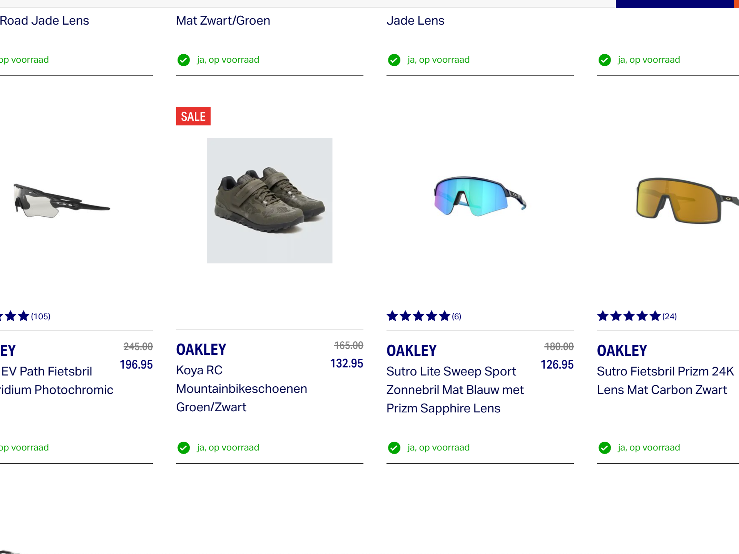Open Koya RC Mountainbikeschoenen Groen/Zwart link

[241, 389]
